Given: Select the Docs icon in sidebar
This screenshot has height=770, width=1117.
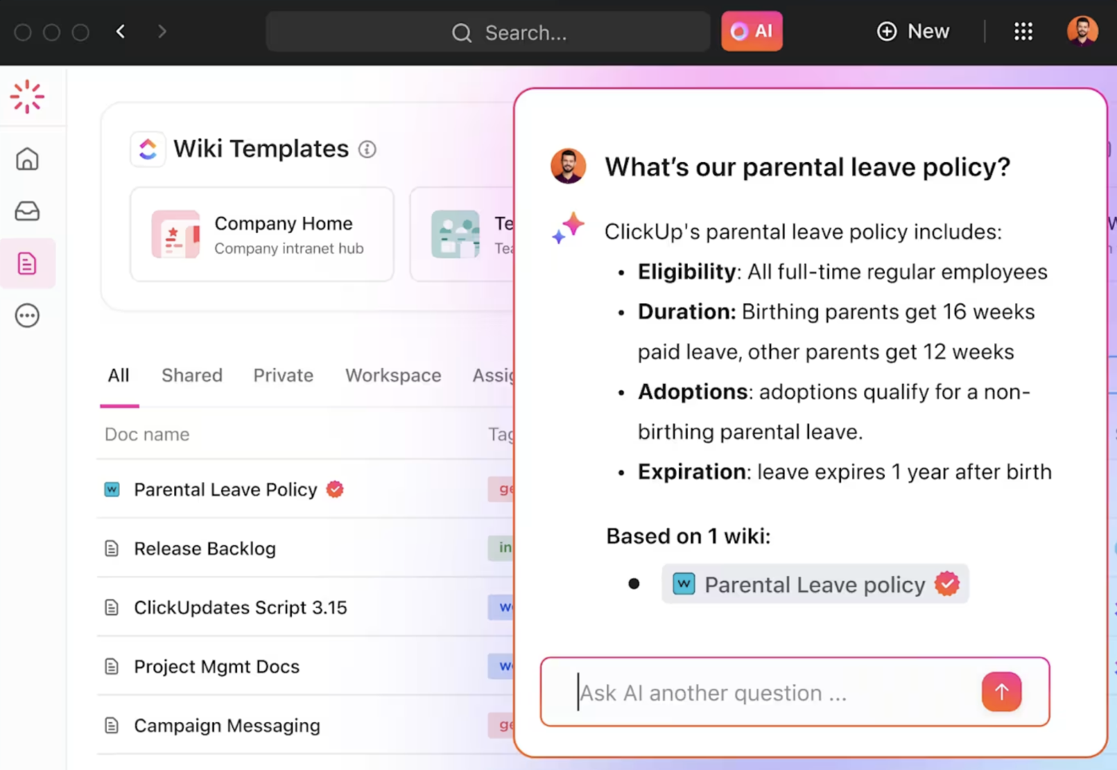Looking at the screenshot, I should pyautogui.click(x=27, y=263).
